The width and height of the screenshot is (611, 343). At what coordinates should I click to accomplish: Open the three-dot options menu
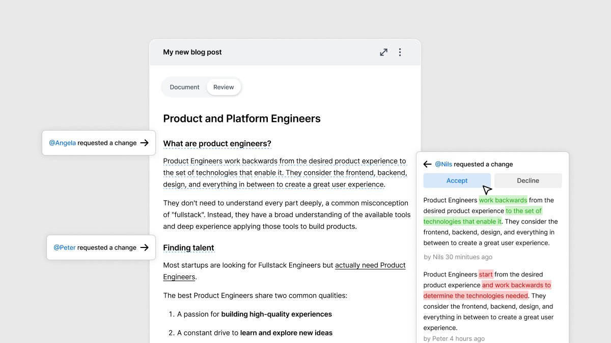400,52
